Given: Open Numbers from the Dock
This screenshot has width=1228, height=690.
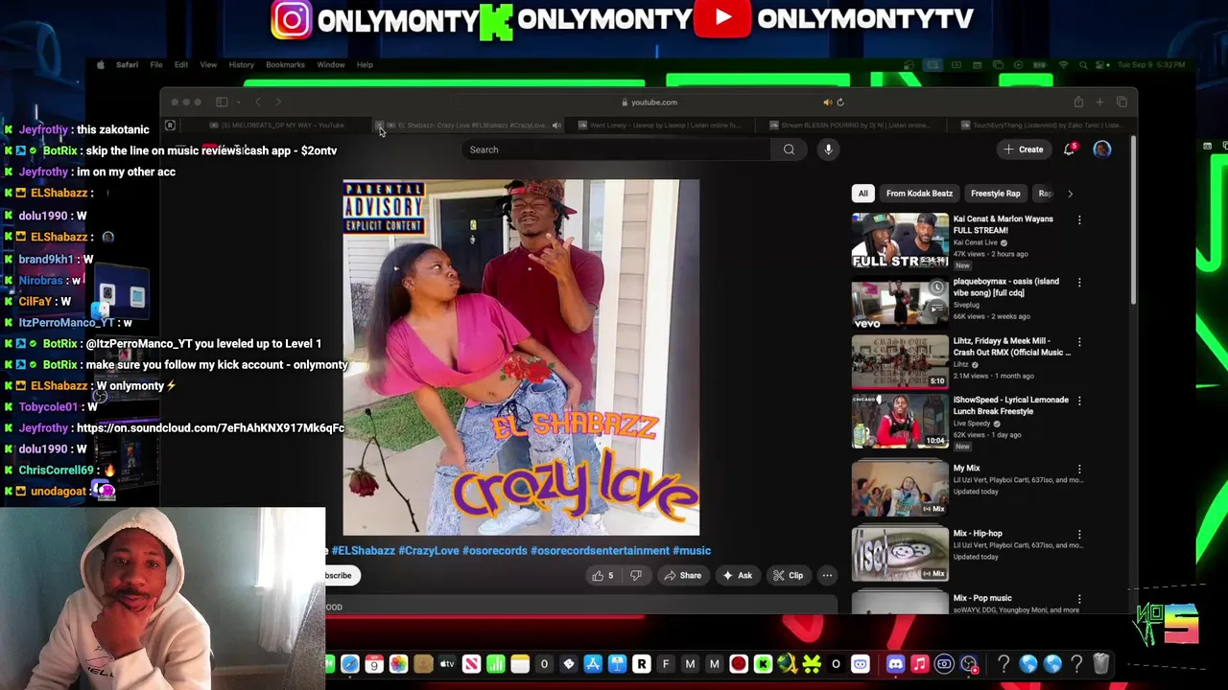Looking at the screenshot, I should click(496, 664).
